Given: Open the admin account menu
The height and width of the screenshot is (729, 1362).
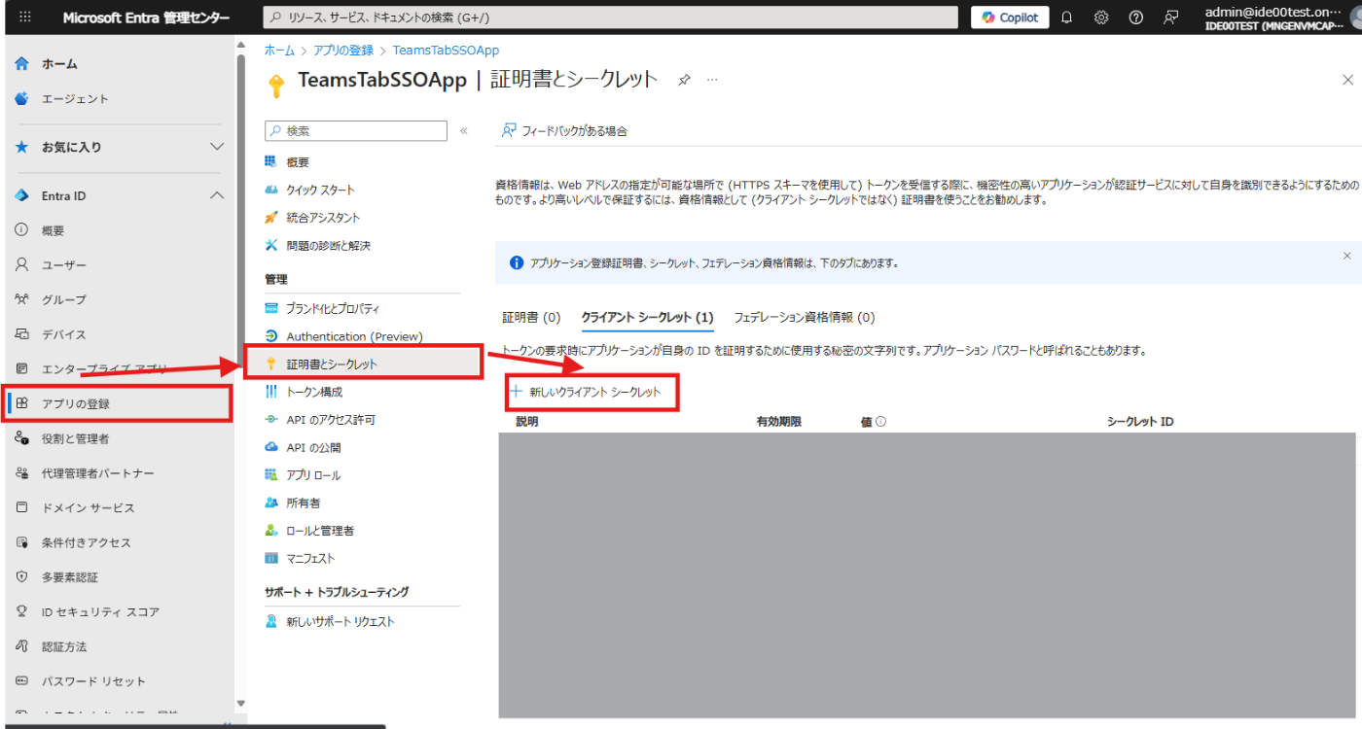Looking at the screenshot, I should tap(1280, 17).
